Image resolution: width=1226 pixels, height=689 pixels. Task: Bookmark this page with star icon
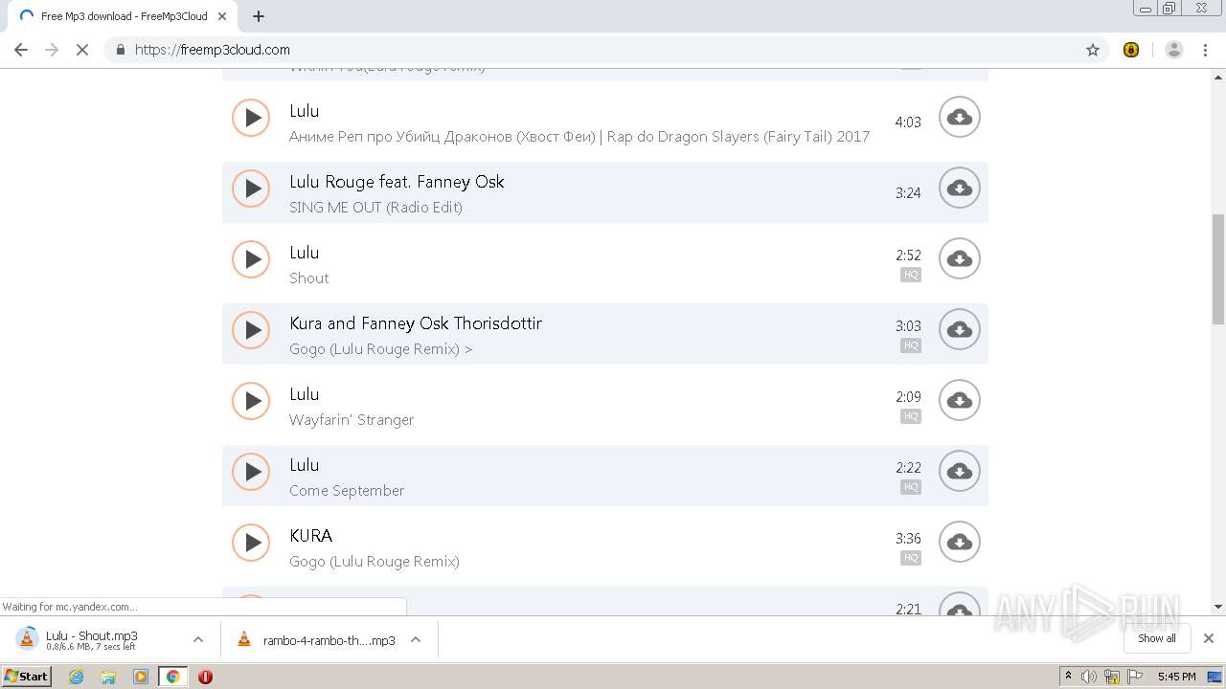[1093, 50]
